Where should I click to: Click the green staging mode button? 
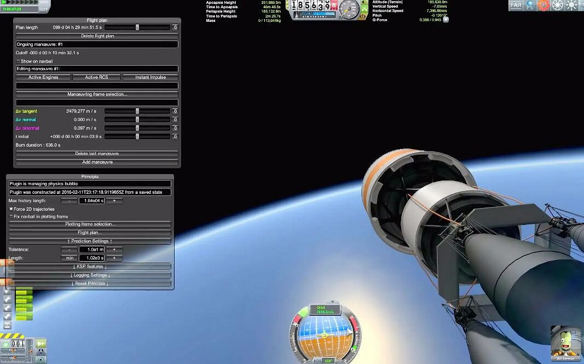(41, 344)
